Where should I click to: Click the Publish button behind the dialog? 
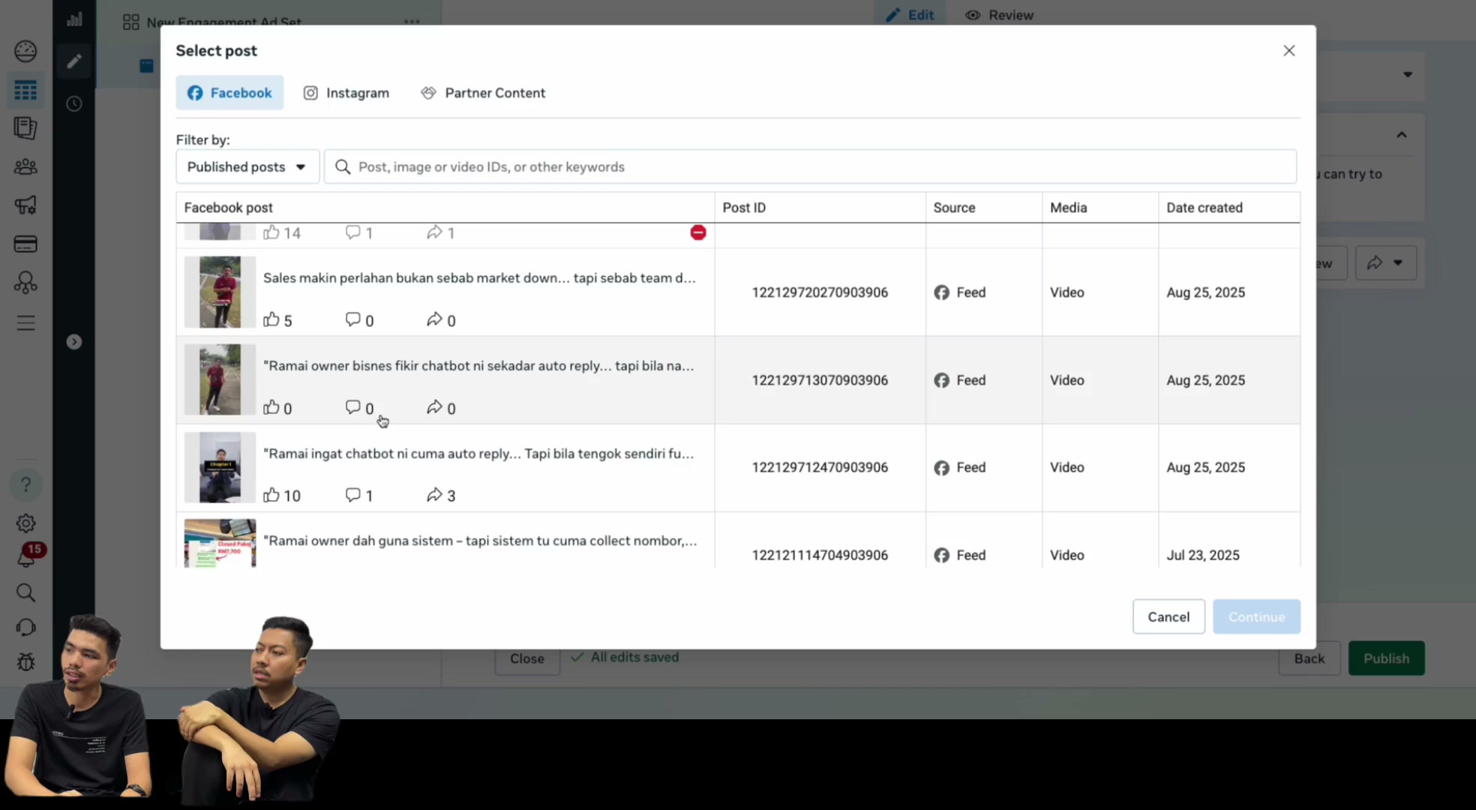1386,658
